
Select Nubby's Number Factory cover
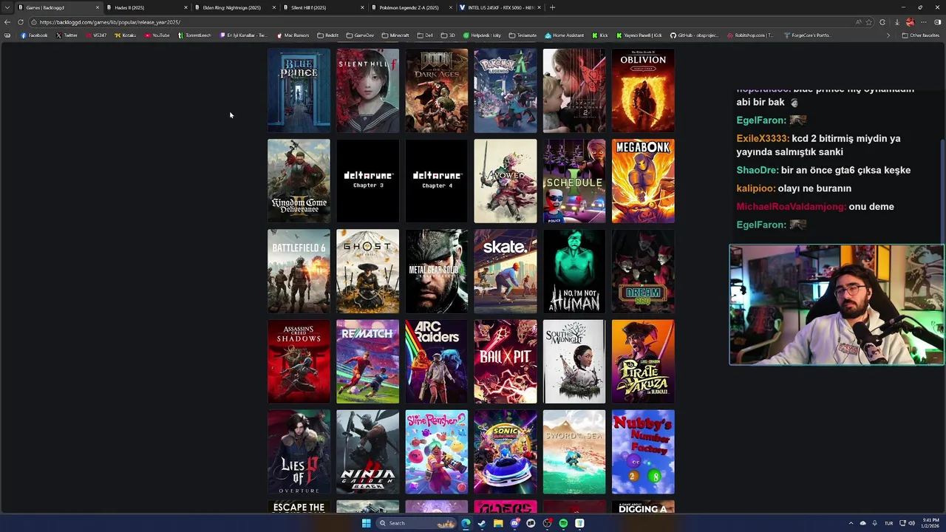click(643, 452)
